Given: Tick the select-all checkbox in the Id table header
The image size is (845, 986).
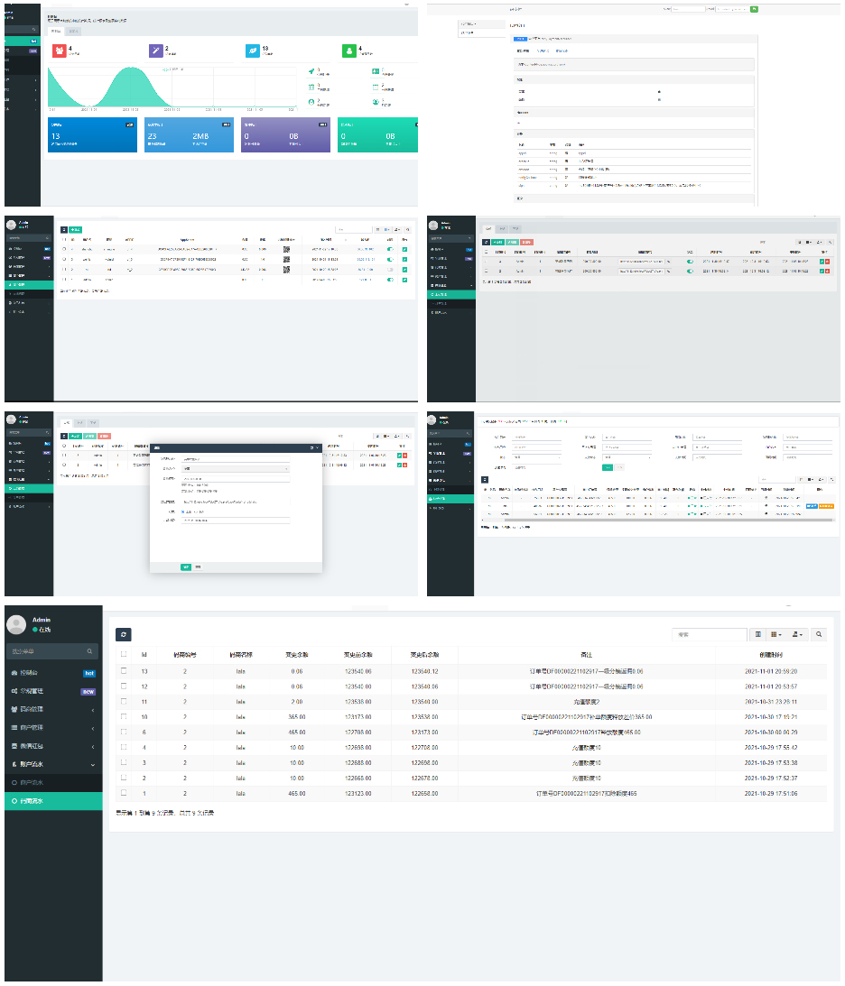Looking at the screenshot, I should (x=123, y=654).
